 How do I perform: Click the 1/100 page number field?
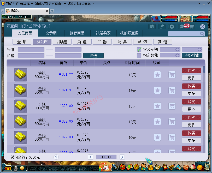[x=106, y=157]
